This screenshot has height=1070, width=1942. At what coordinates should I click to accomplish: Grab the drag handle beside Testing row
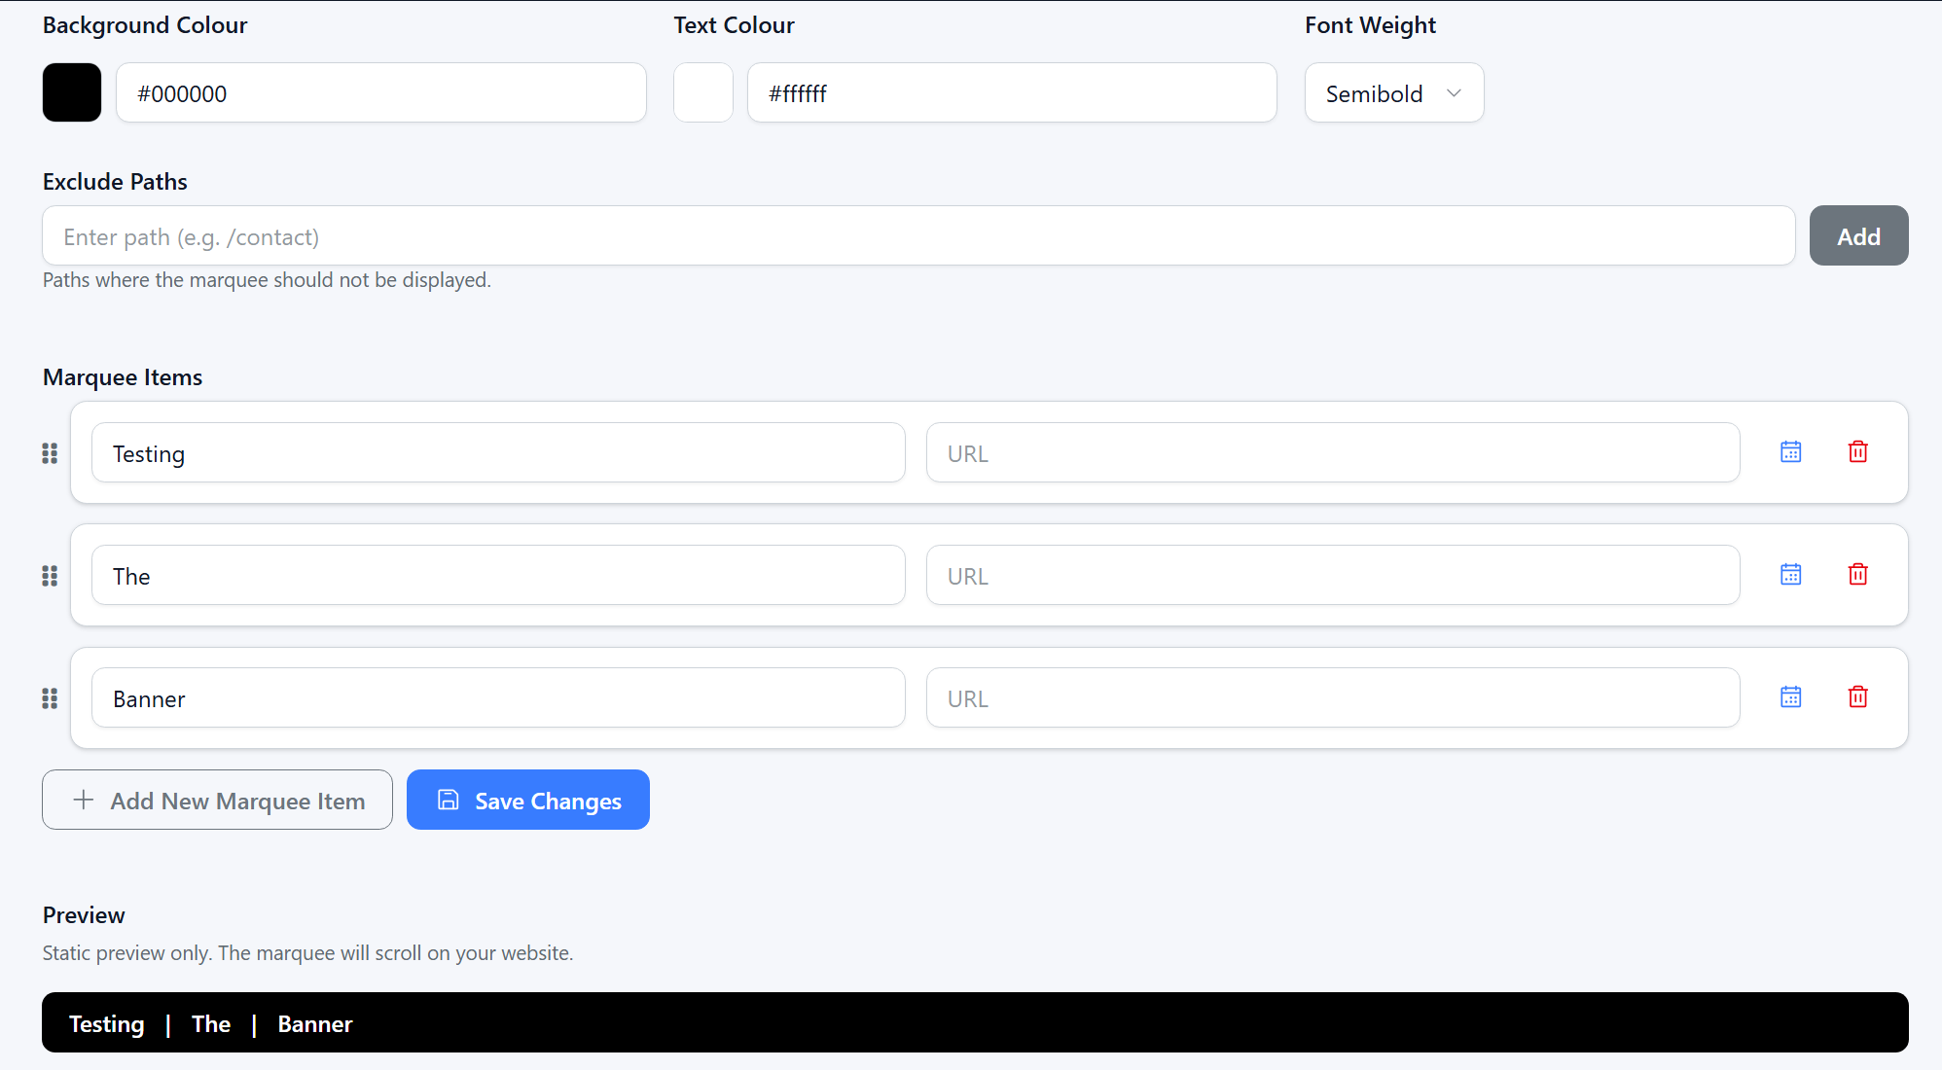coord(50,453)
